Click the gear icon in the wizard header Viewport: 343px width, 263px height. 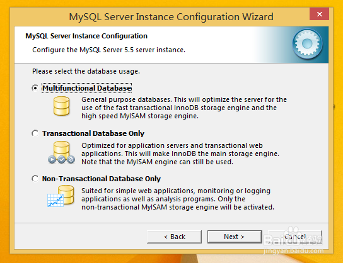tap(307, 44)
